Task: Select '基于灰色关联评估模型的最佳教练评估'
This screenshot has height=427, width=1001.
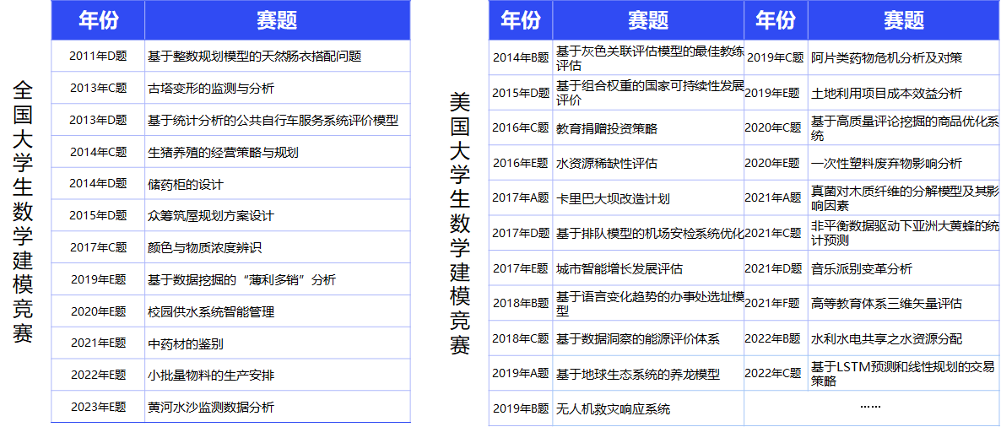Action: 650,57
